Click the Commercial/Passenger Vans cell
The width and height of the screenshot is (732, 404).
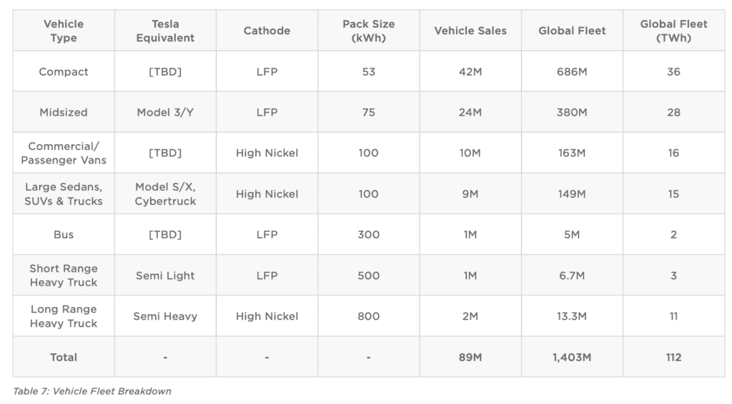pyautogui.click(x=64, y=153)
